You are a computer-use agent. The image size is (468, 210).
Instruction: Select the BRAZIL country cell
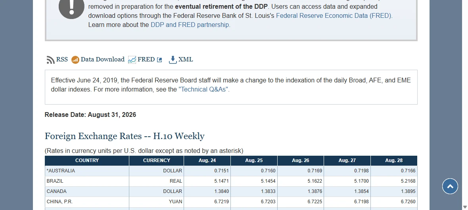(x=87, y=181)
